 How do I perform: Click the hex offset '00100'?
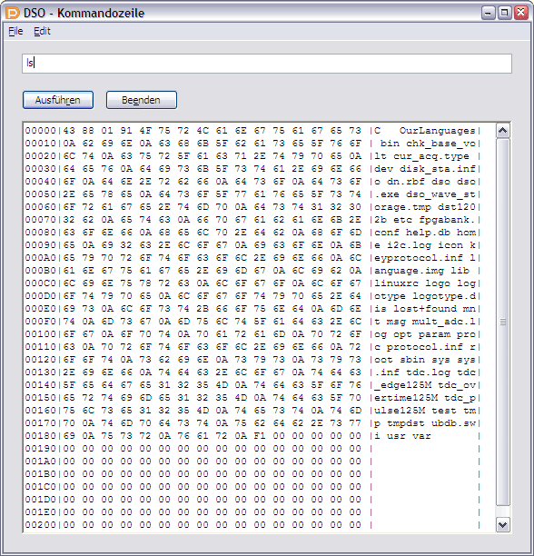40,334
